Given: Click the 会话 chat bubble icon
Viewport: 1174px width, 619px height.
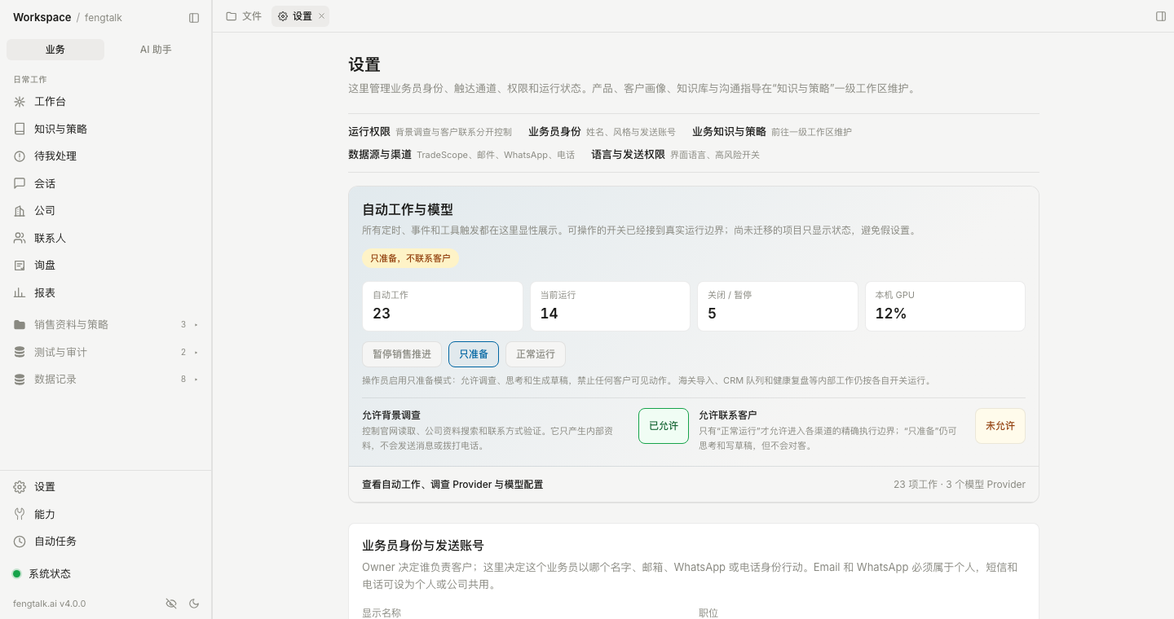Looking at the screenshot, I should 20,183.
